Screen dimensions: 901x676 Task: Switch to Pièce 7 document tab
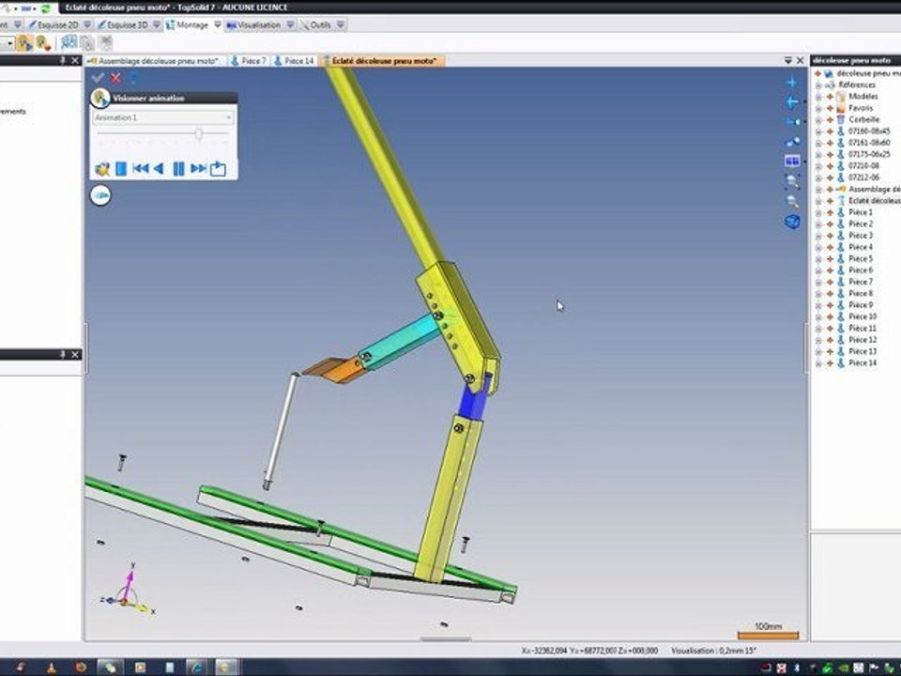[x=249, y=60]
